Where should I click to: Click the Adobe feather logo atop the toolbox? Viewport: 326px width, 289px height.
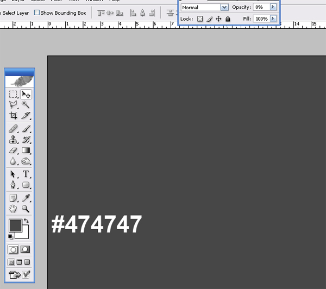20,81
